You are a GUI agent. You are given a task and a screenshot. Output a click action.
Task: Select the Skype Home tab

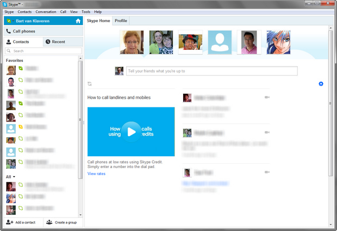[98, 21]
